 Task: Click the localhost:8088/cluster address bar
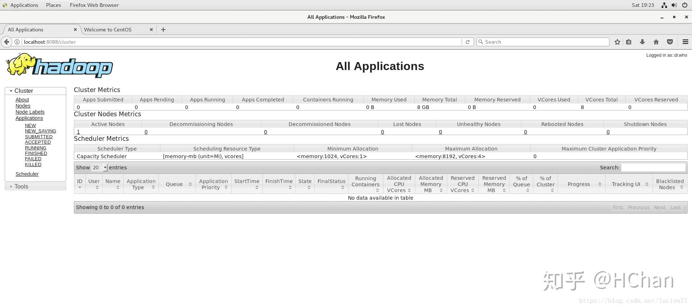[242, 42]
